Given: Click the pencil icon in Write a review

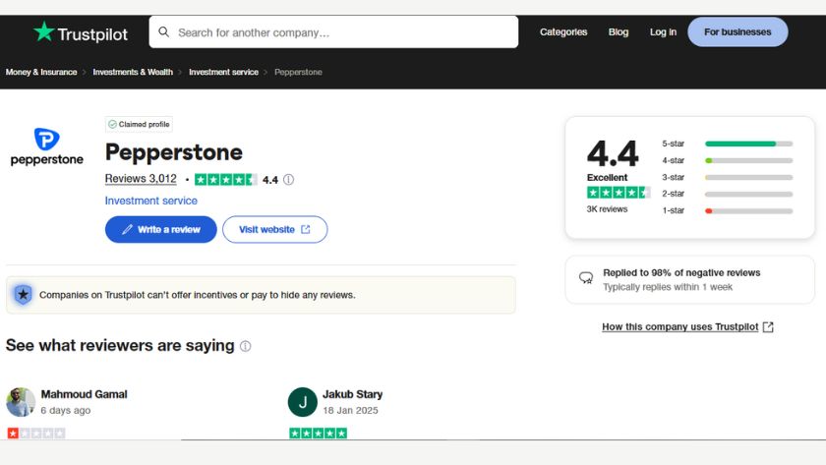Looking at the screenshot, I should point(127,230).
